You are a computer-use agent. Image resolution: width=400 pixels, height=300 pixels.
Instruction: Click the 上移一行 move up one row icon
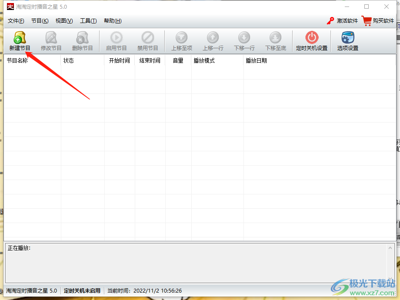point(213,38)
